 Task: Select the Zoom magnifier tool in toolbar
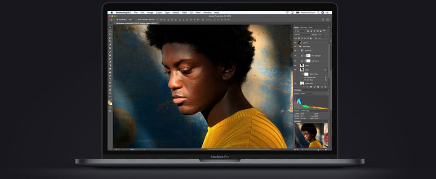click(110, 93)
